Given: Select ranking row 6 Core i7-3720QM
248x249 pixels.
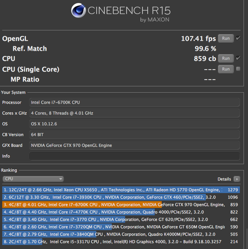Looking at the screenshot, I should coord(121,227).
